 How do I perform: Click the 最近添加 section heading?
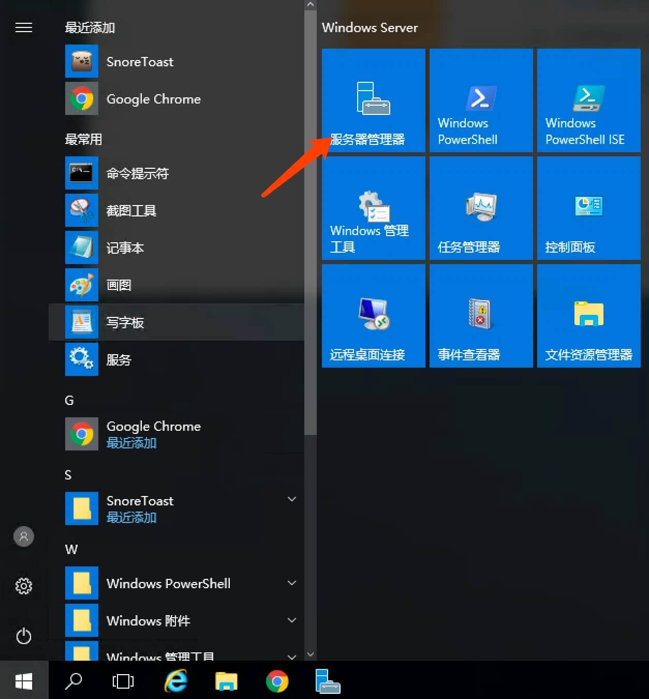click(x=90, y=27)
